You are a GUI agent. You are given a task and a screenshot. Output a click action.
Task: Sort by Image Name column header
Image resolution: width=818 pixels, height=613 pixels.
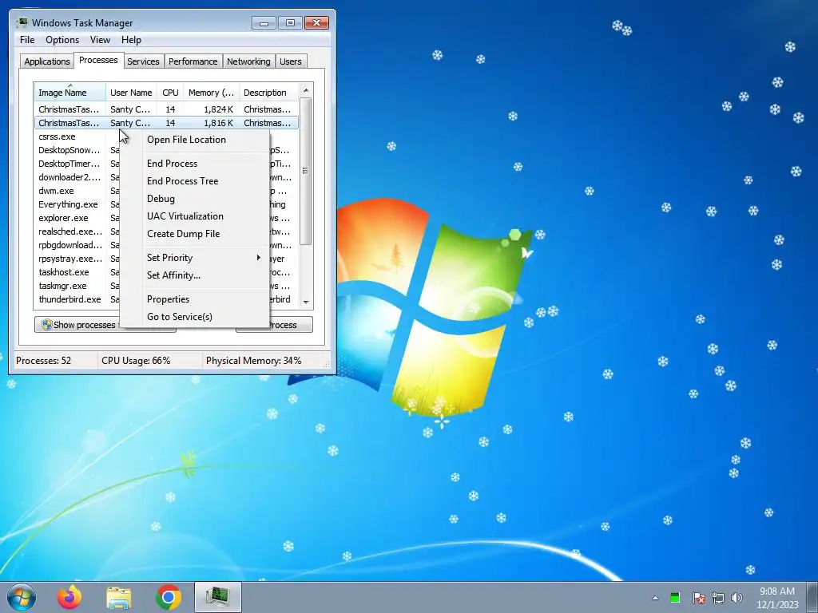point(70,93)
